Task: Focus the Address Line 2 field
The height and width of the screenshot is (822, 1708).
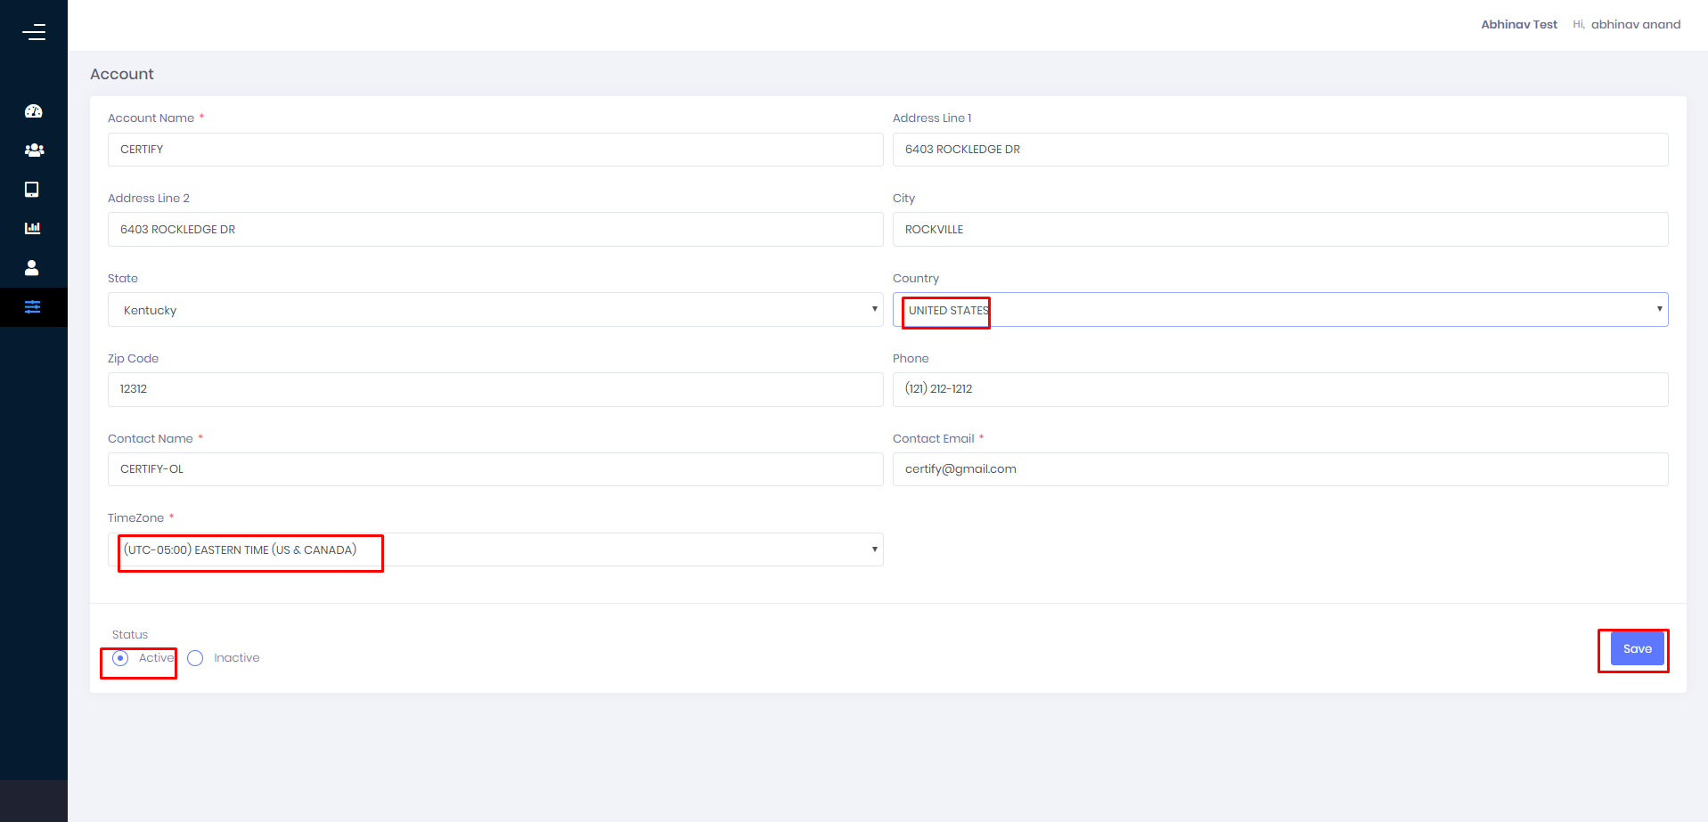Action: (x=495, y=230)
